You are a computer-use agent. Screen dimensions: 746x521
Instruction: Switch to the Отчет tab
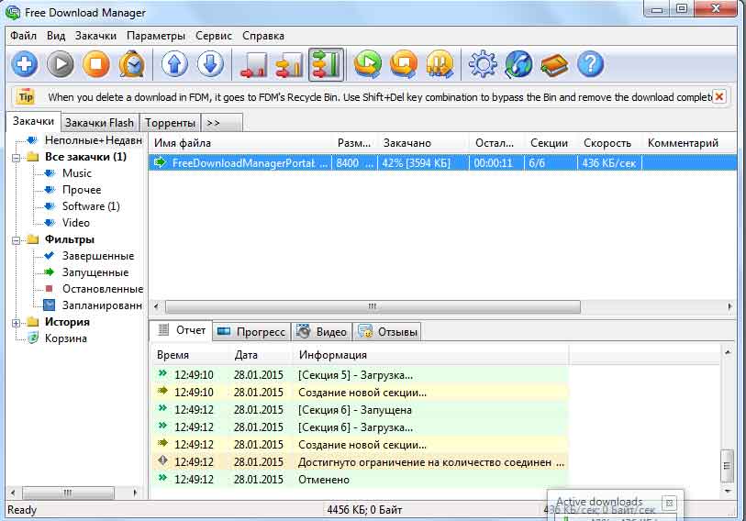(x=182, y=330)
